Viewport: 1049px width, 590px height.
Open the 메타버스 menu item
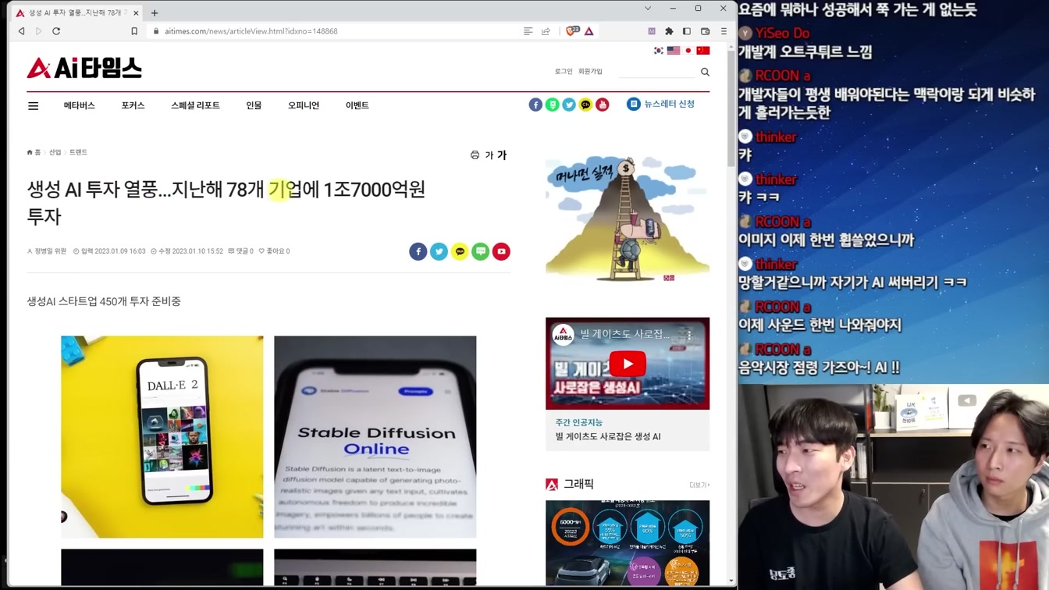point(80,105)
